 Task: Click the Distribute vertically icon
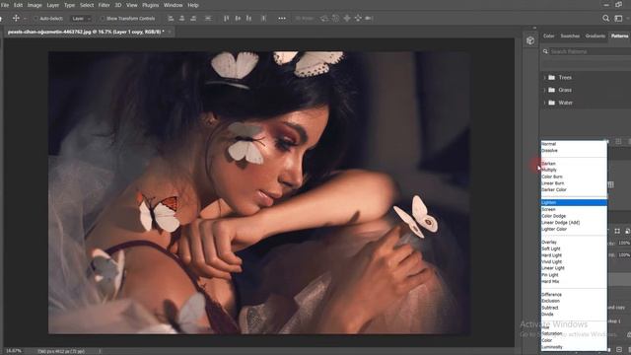pos(208,18)
